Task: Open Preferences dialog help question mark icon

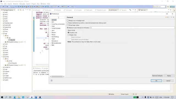Action: (x=51, y=81)
